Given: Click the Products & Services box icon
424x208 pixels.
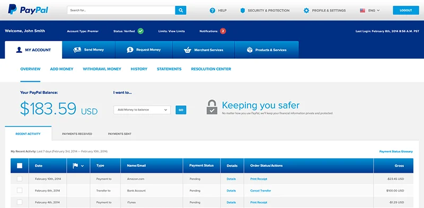Looking at the screenshot, I should point(250,50).
